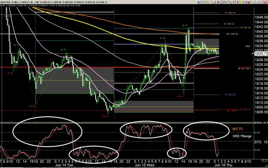
Task: Click the H3 1843.22 level label
Action: click(229, 24)
